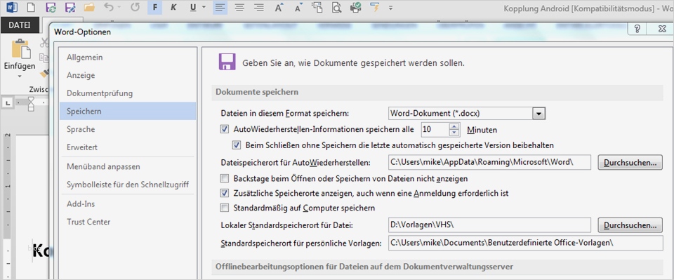Screen dimensions: 674x280
Task: Select the Allgemein options category
Action: (128, 57)
